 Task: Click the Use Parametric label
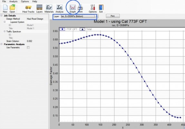pos(13,47)
